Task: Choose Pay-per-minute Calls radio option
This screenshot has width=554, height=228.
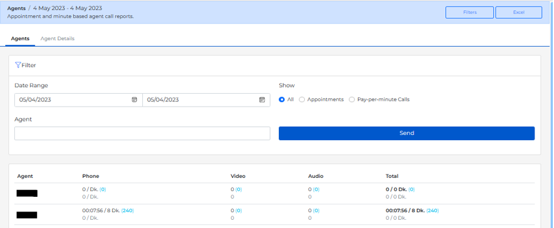Action: 351,100
